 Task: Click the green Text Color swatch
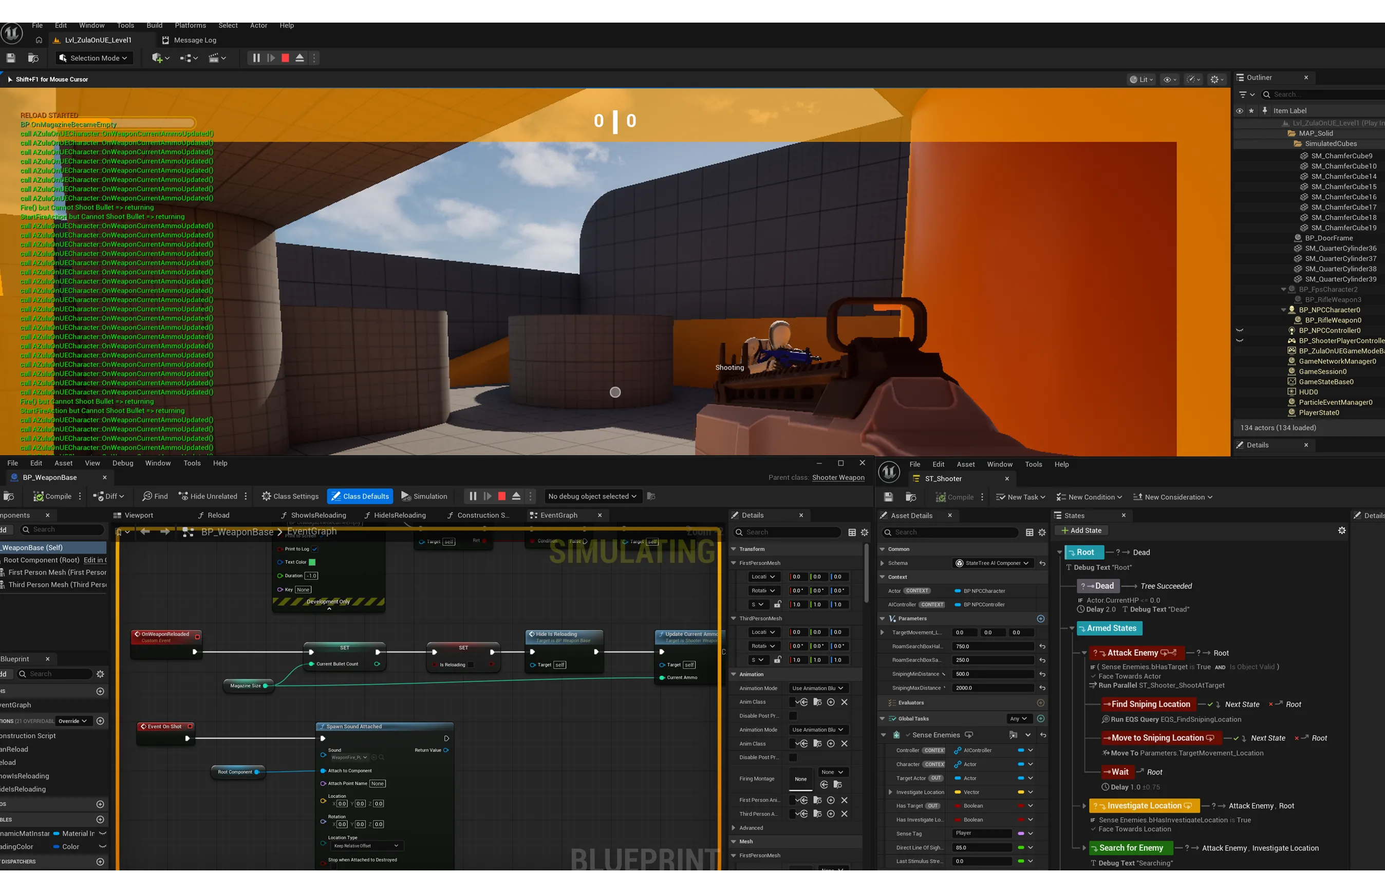click(312, 562)
